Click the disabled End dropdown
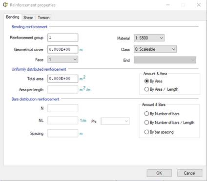The width and height of the screenshot is (207, 181). click(165, 60)
